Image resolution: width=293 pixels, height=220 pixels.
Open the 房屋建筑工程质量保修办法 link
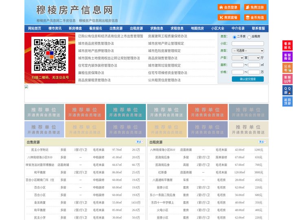point(168,36)
